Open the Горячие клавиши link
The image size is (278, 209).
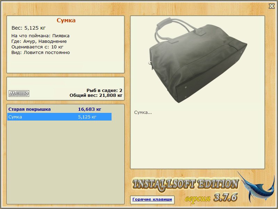tap(152, 200)
